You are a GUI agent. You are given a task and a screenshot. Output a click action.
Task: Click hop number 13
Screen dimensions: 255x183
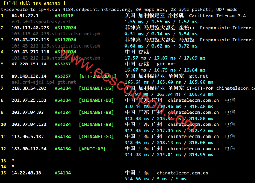tap(3, 161)
